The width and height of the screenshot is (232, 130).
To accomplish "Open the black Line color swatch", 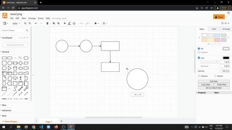I will (x=226, y=58).
